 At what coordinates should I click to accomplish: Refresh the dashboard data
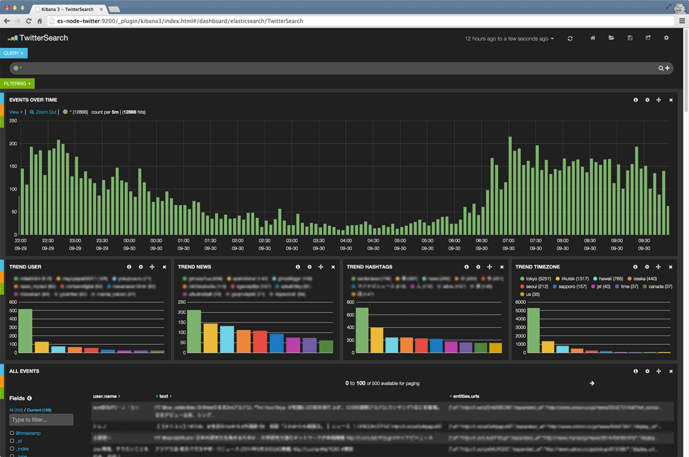(x=570, y=39)
